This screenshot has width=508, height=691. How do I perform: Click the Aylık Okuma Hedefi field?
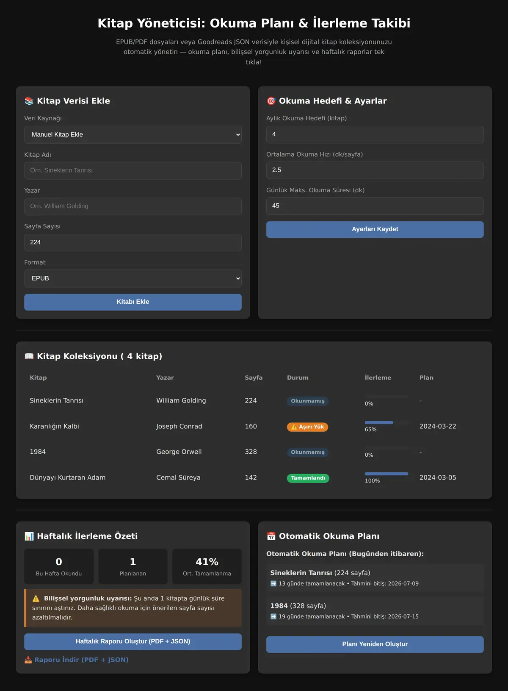375,134
